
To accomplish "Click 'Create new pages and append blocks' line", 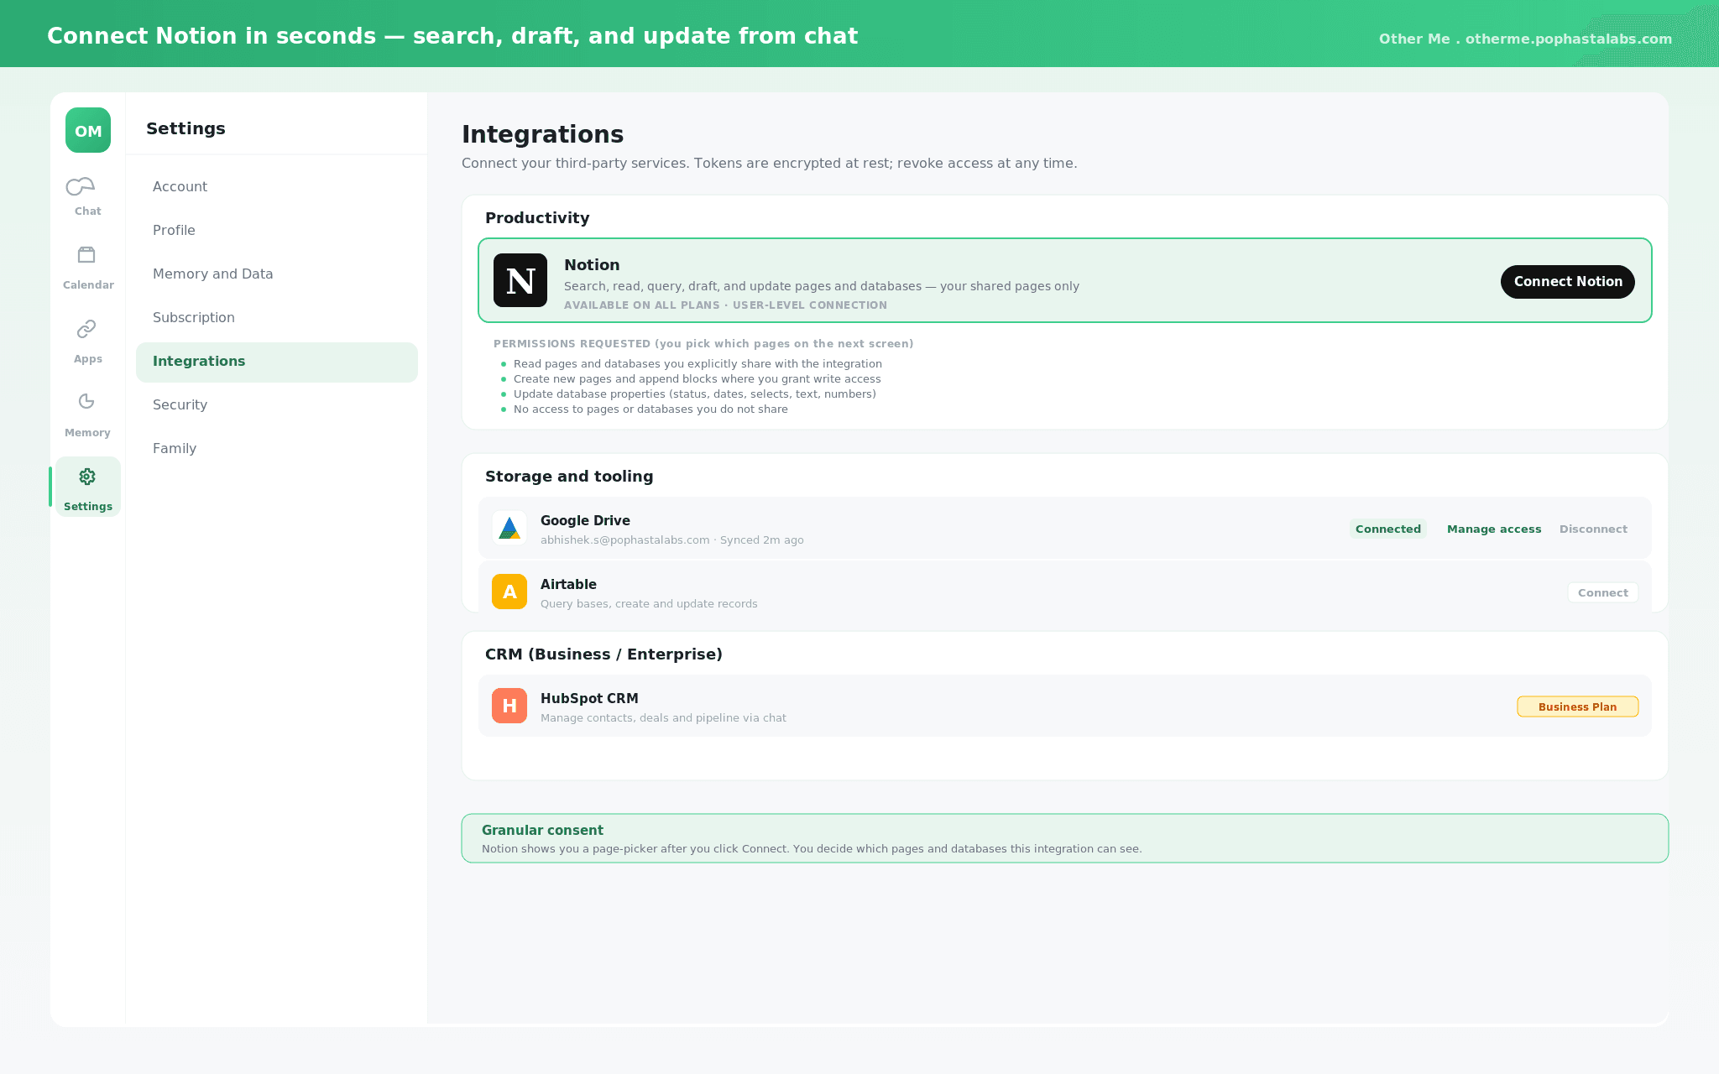I will 698,379.
